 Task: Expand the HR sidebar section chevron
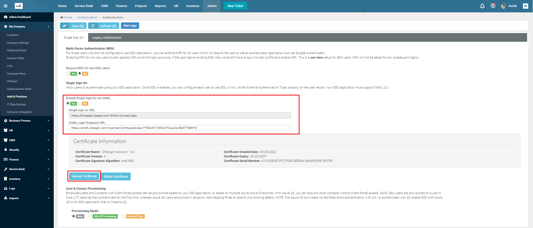[x=48, y=131]
